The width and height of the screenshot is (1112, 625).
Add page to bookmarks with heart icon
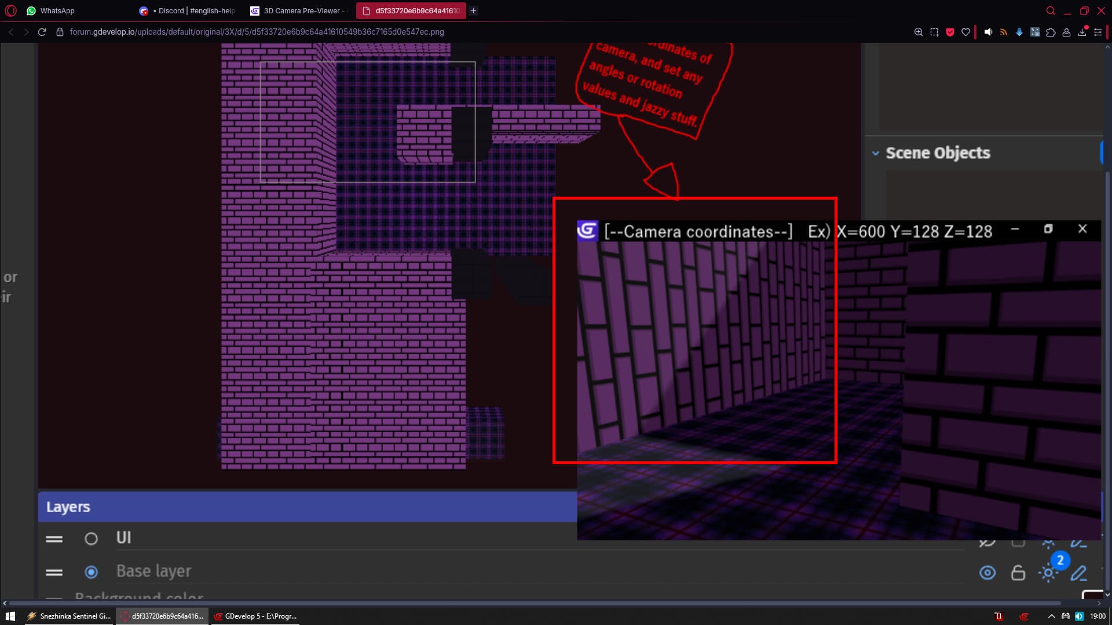click(965, 32)
